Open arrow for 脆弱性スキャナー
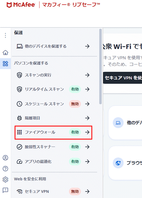The height and width of the screenshot is (198, 142). pyautogui.click(x=87, y=147)
